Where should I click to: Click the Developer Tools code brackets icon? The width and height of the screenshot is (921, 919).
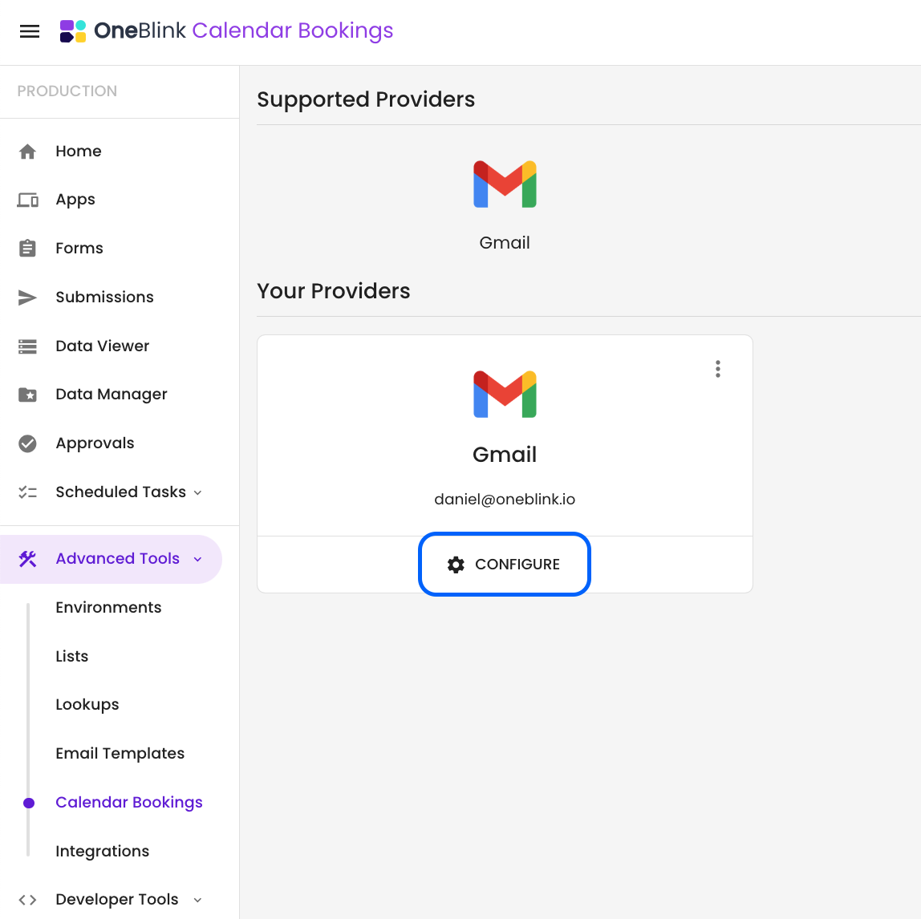point(27,900)
